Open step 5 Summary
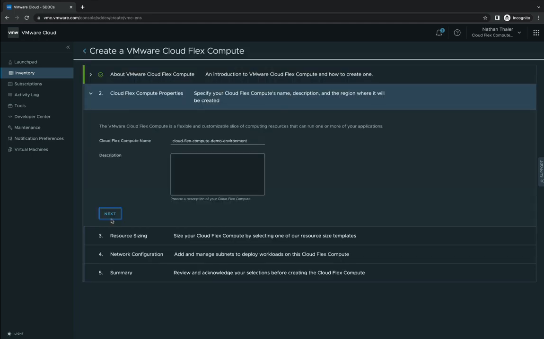The height and width of the screenshot is (339, 544). point(309,273)
